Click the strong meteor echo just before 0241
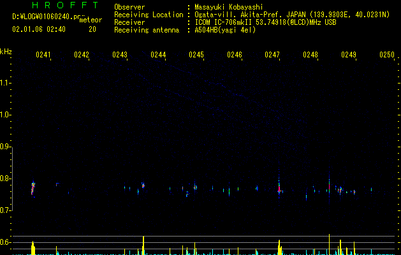This screenshot has width=401, height=255. [x=33, y=188]
